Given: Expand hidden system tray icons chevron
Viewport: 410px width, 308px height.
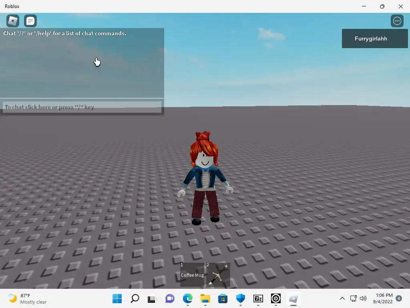Looking at the screenshot, I should 342,298.
